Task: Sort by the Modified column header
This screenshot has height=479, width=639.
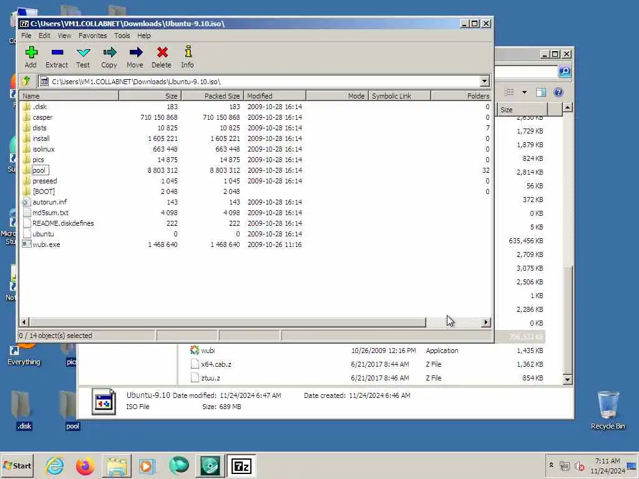Action: (275, 96)
